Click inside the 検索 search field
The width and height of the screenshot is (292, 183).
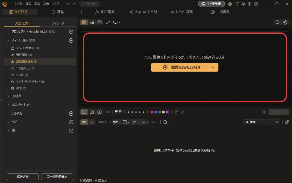tap(260, 122)
